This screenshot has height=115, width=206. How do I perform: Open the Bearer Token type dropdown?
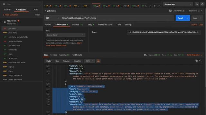[65, 35]
